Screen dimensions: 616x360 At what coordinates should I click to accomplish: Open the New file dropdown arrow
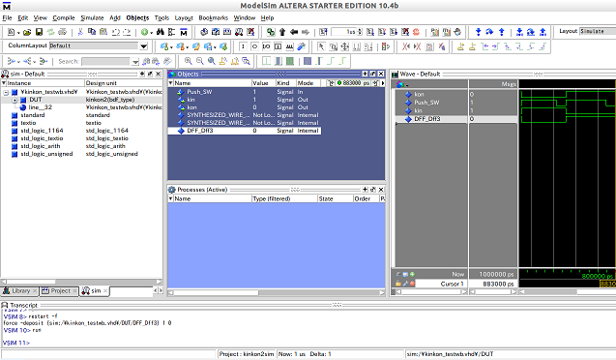tap(18, 33)
